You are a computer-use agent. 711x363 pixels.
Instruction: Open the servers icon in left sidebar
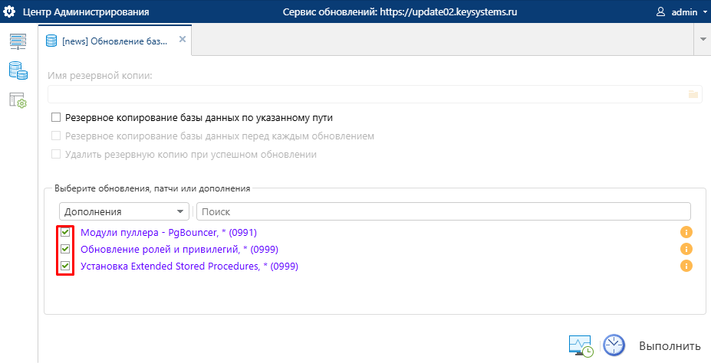pos(18,41)
